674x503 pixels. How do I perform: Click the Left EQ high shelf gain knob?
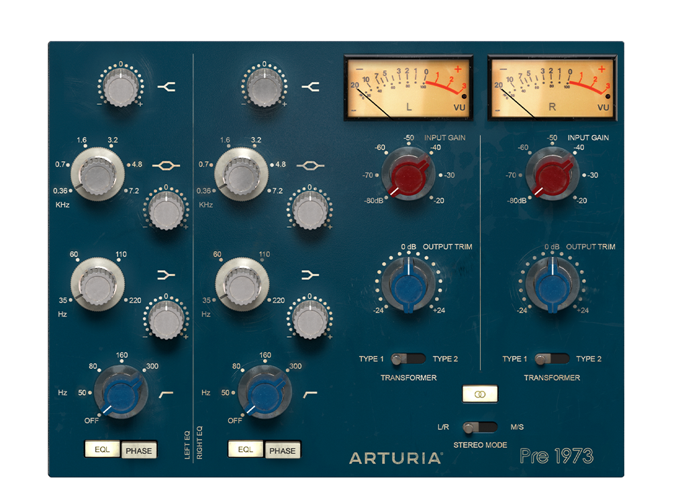(121, 88)
